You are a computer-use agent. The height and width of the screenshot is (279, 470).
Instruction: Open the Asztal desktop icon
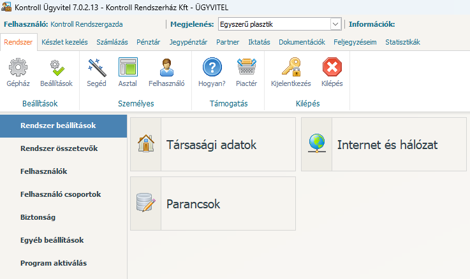128,68
